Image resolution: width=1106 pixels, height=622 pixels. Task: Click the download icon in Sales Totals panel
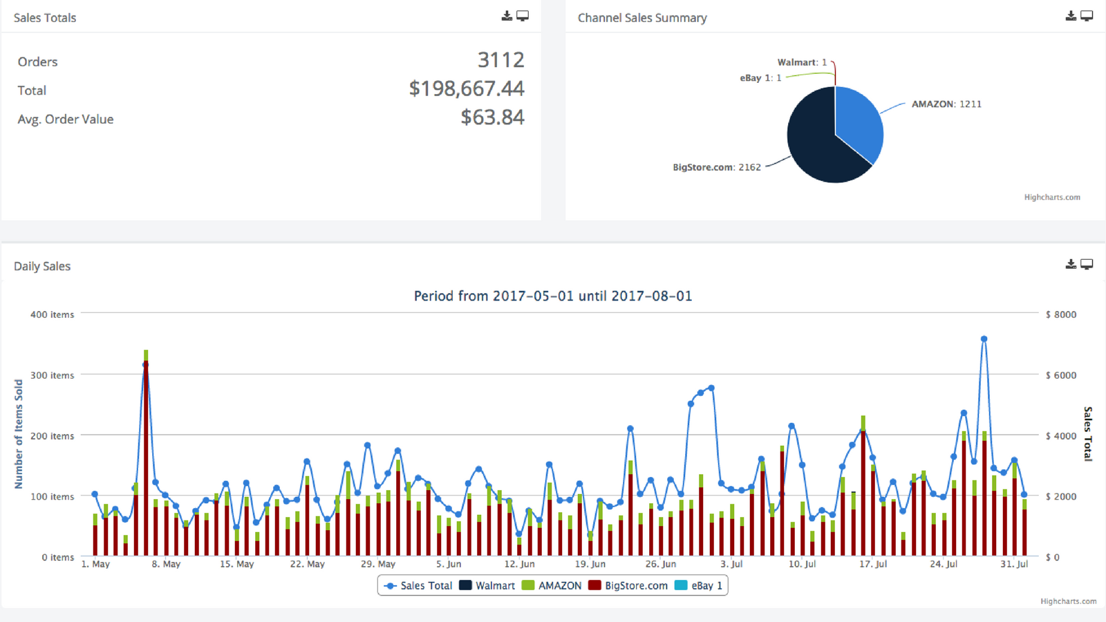(507, 16)
